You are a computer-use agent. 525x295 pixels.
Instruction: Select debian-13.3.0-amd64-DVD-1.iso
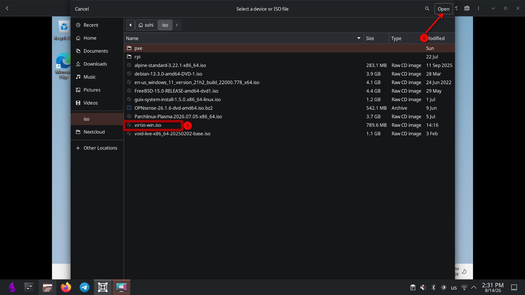click(x=289, y=74)
